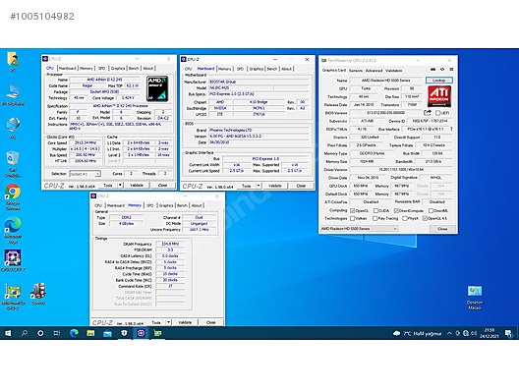
Task: Open taskbar search magnifier
Action: click(25, 333)
